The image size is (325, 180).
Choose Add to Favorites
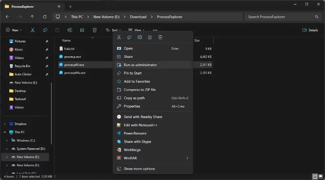[153, 81]
